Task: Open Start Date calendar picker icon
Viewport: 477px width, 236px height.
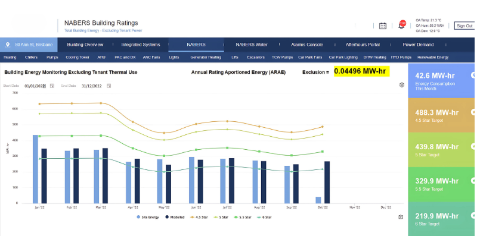Action: pyautogui.click(x=52, y=86)
